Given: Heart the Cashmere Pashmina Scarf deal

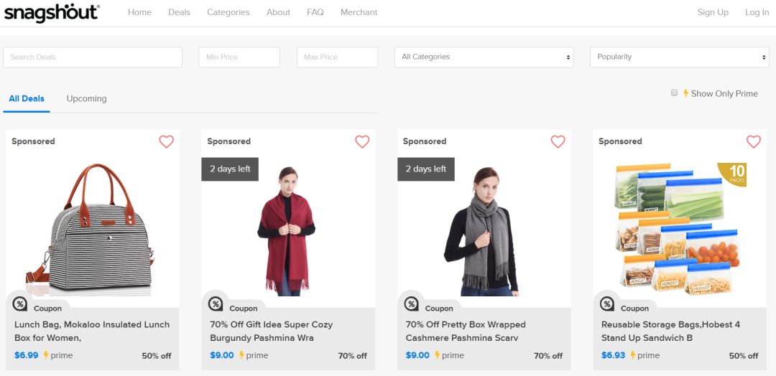Looking at the screenshot, I should coord(558,141).
